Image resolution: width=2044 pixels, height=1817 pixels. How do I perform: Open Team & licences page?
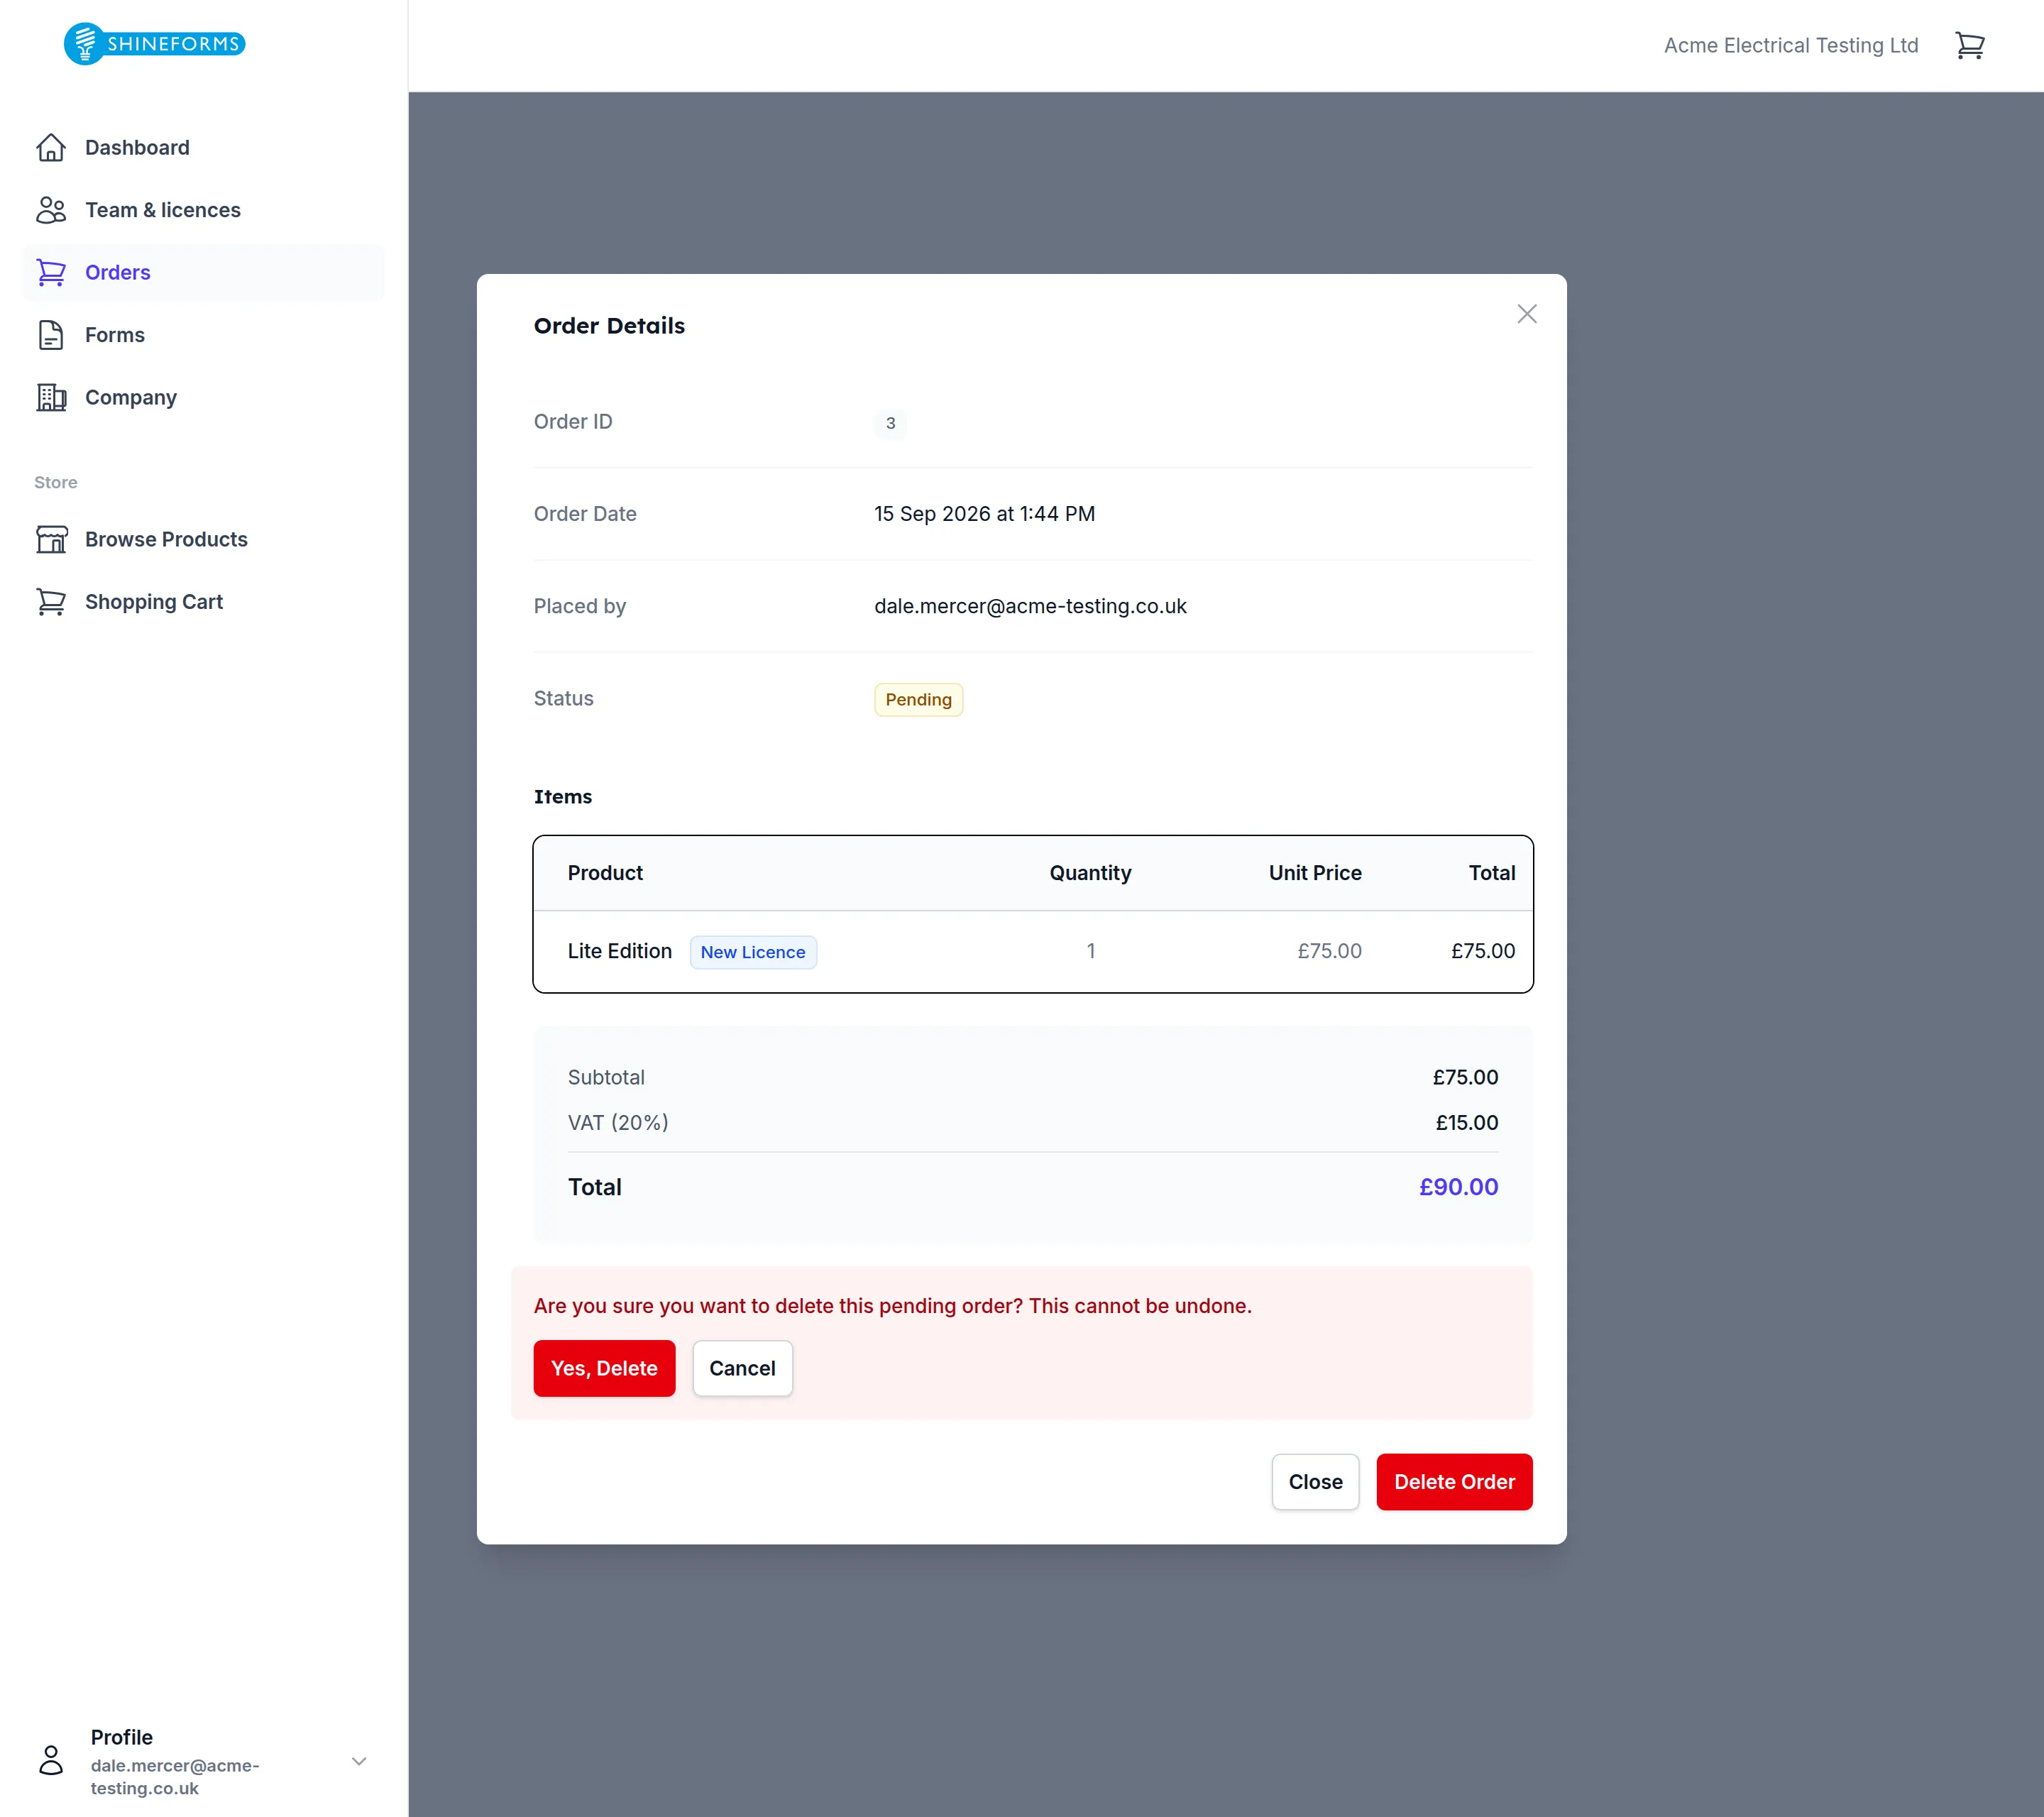(204, 210)
